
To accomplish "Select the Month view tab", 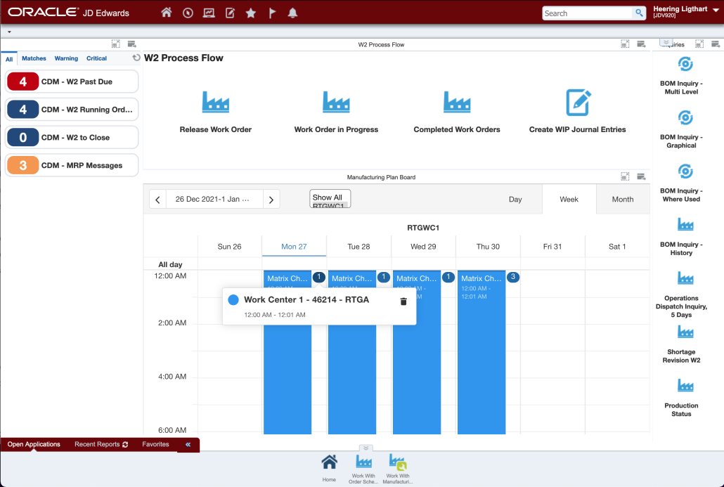I will point(622,200).
